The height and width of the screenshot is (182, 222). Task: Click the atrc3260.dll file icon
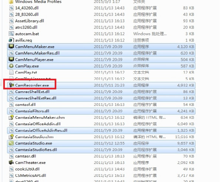[11, 27]
